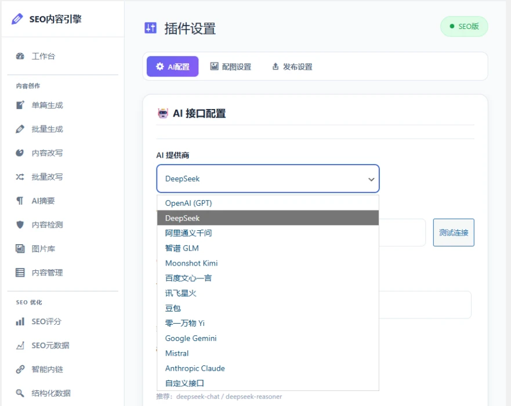Click the 内容管理 list icon
This screenshot has height=406, width=511.
pos(20,273)
